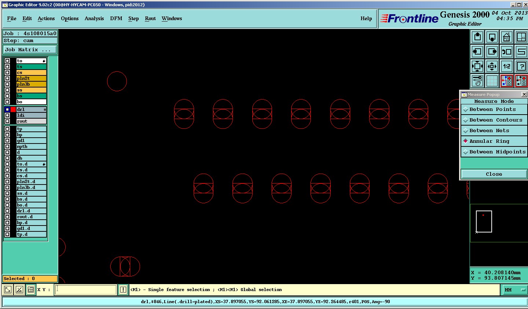Select the ldi layer name
The image size is (528, 309).
pos(32,115)
